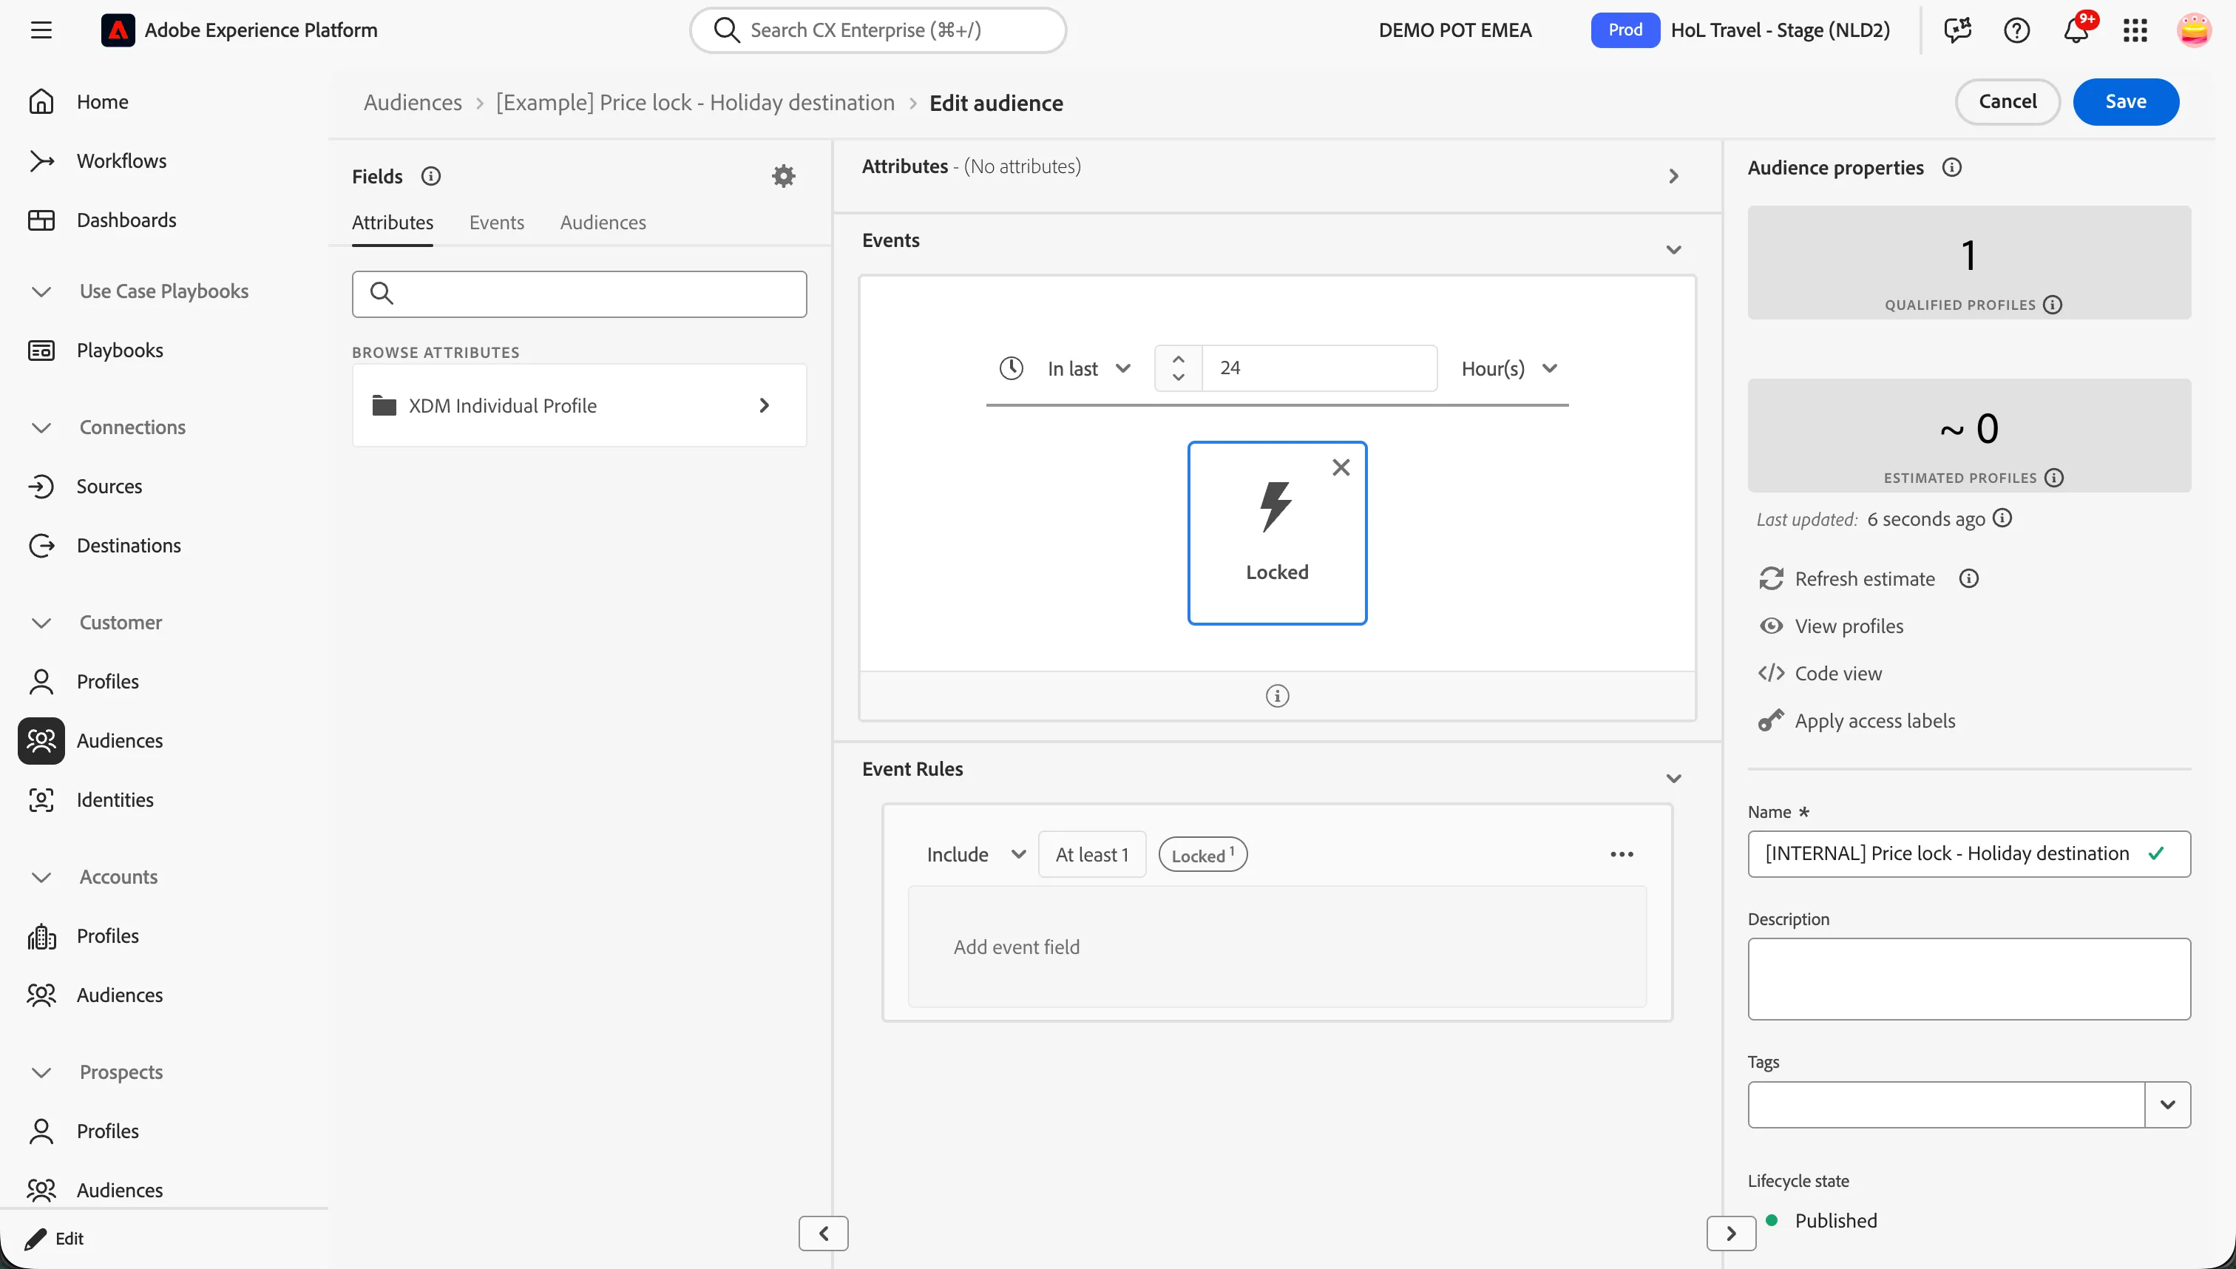Open the app switcher grid
Viewport: 2236px width, 1269px height.
tap(2135, 30)
